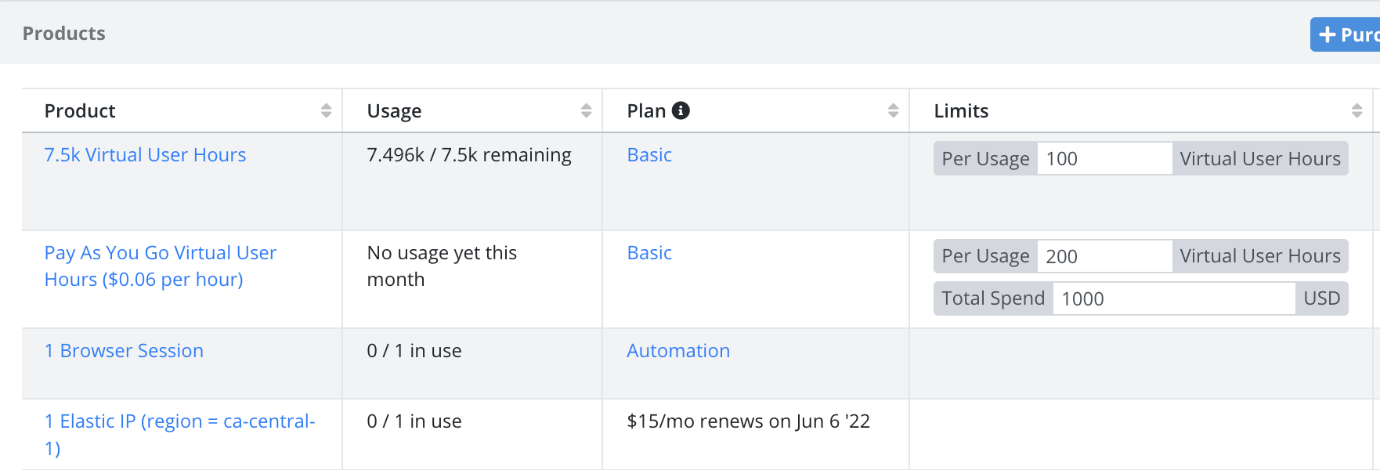Open the 1 Browser Session product
Screen dimensions: 1380x470
[124, 351]
